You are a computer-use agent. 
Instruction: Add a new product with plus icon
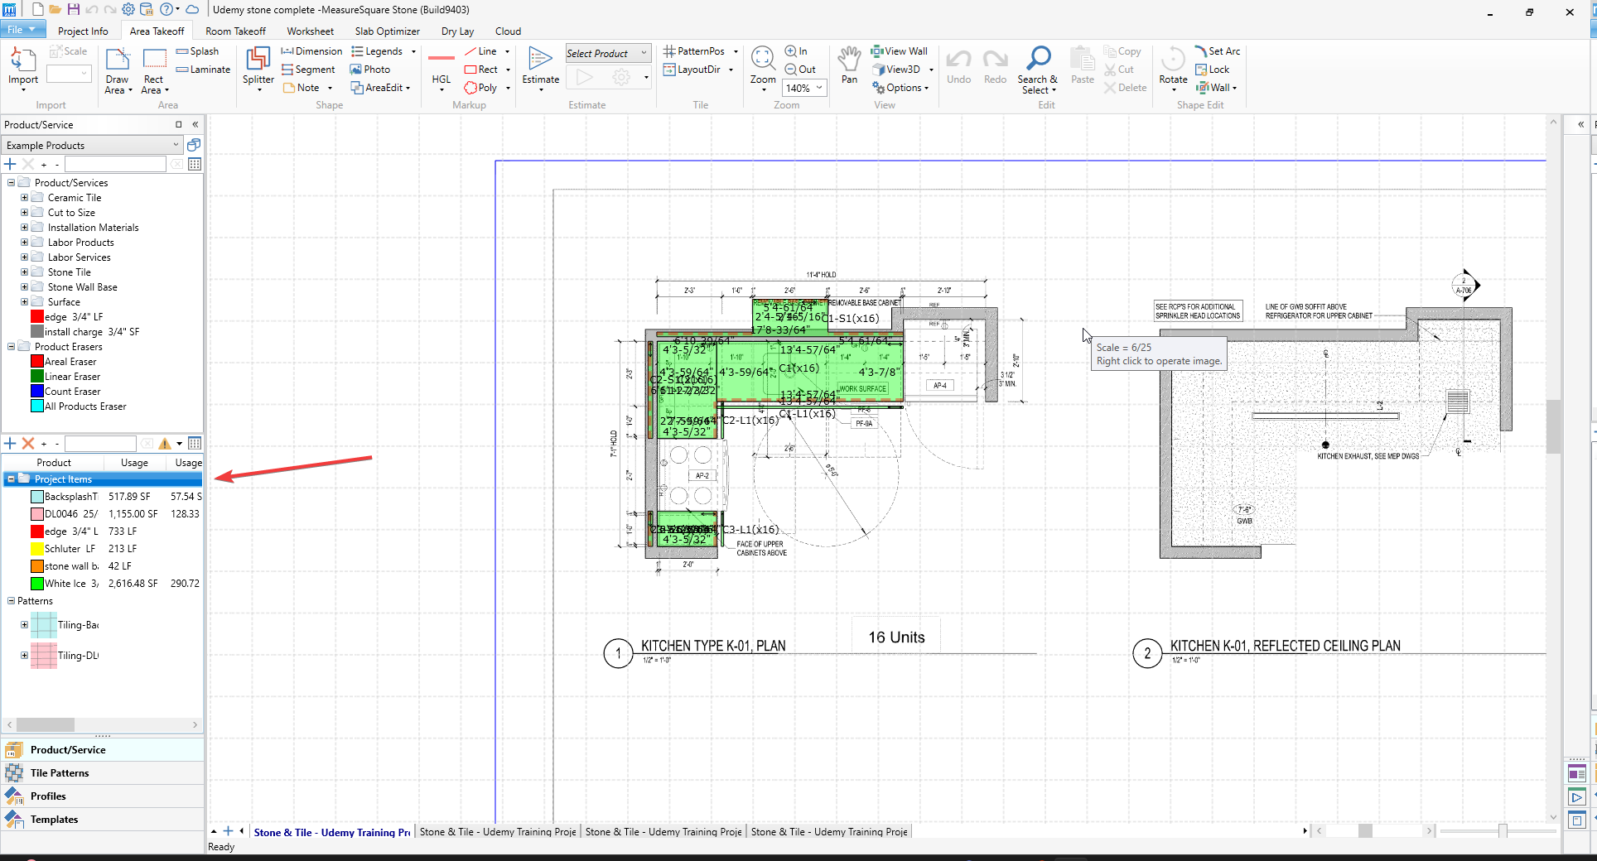[x=11, y=165]
